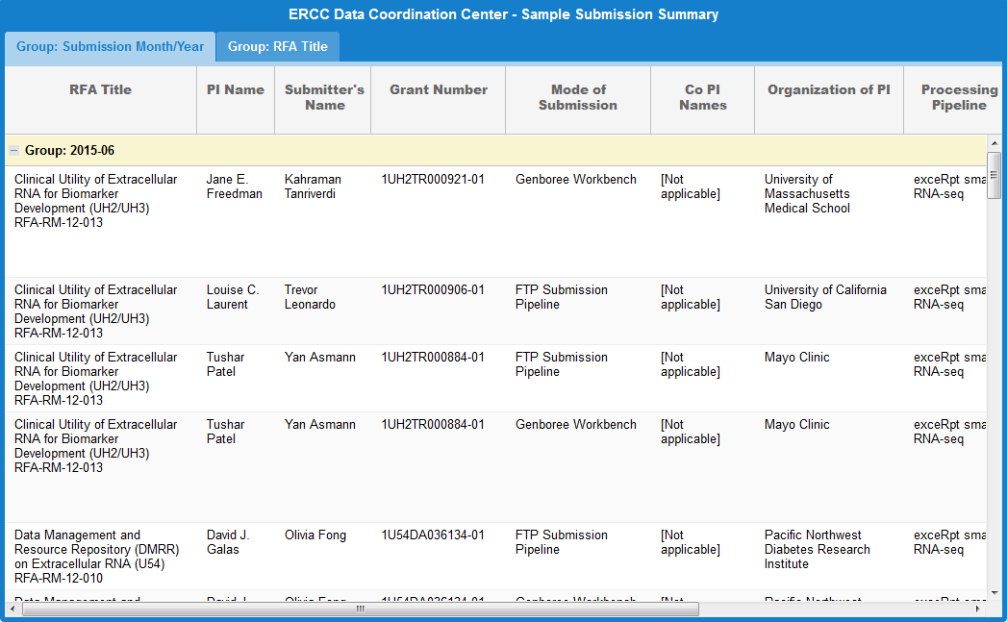The width and height of the screenshot is (1007, 622).
Task: Click the vertical scrollbar up arrow
Action: click(994, 143)
